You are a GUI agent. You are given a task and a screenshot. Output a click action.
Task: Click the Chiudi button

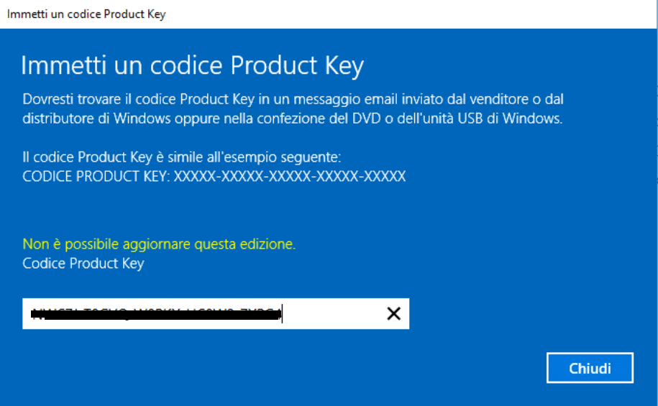pyautogui.click(x=590, y=368)
